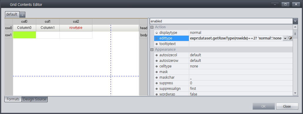303x114 pixels.
Task: Select the row1 row header
Action: (9, 35)
